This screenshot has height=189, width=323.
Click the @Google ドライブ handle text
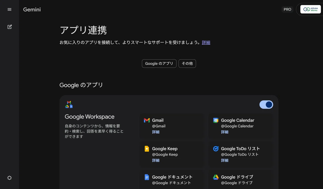point(237,183)
